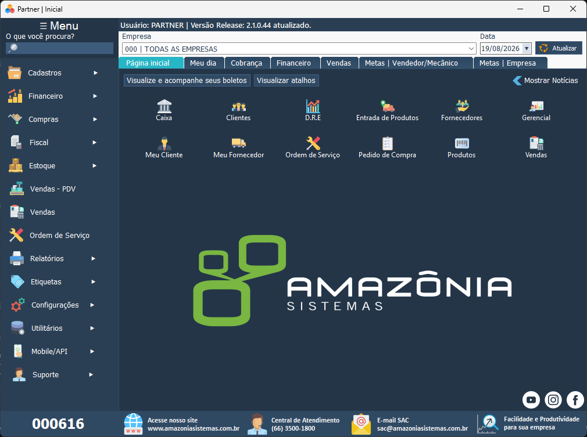The height and width of the screenshot is (437, 587).
Task: Expand the Suporte submenu arrow
Action: [91, 374]
